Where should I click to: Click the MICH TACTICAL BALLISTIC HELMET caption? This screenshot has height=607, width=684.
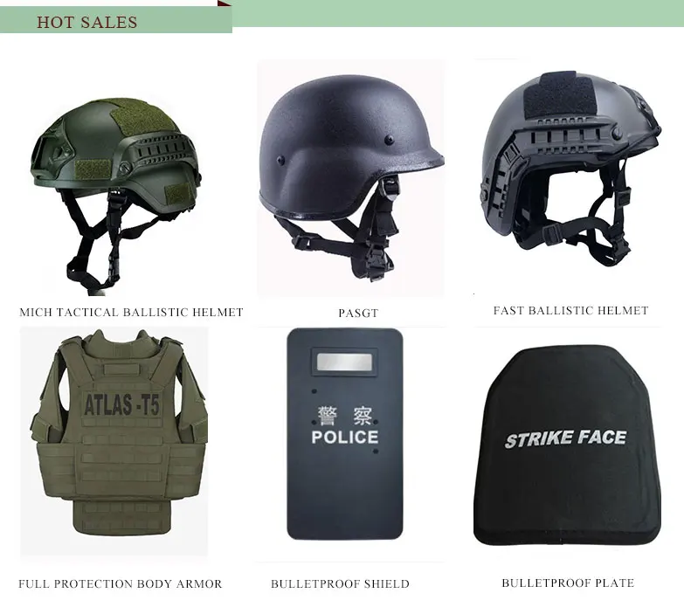pos(131,312)
